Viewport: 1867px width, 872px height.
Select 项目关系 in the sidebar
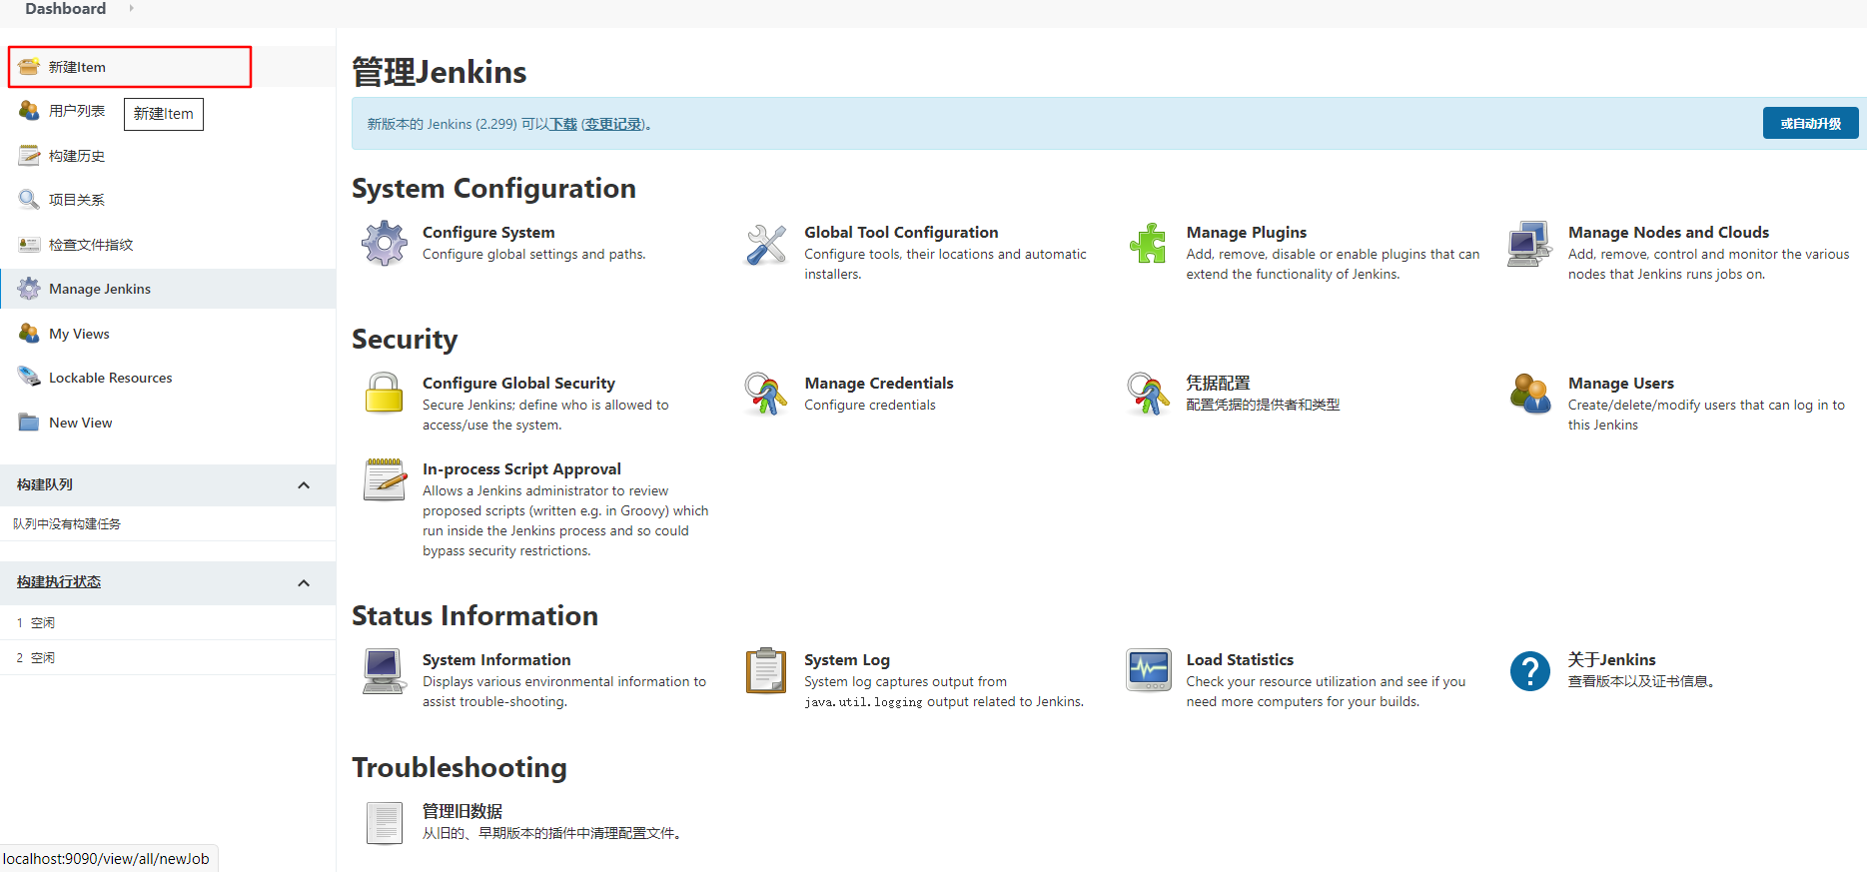point(77,200)
